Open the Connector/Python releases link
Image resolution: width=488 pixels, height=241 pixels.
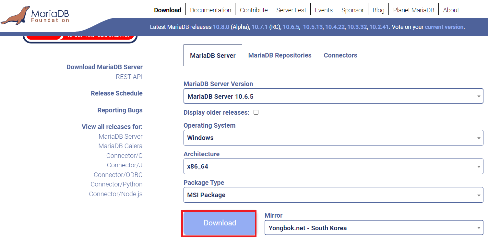tap(116, 184)
